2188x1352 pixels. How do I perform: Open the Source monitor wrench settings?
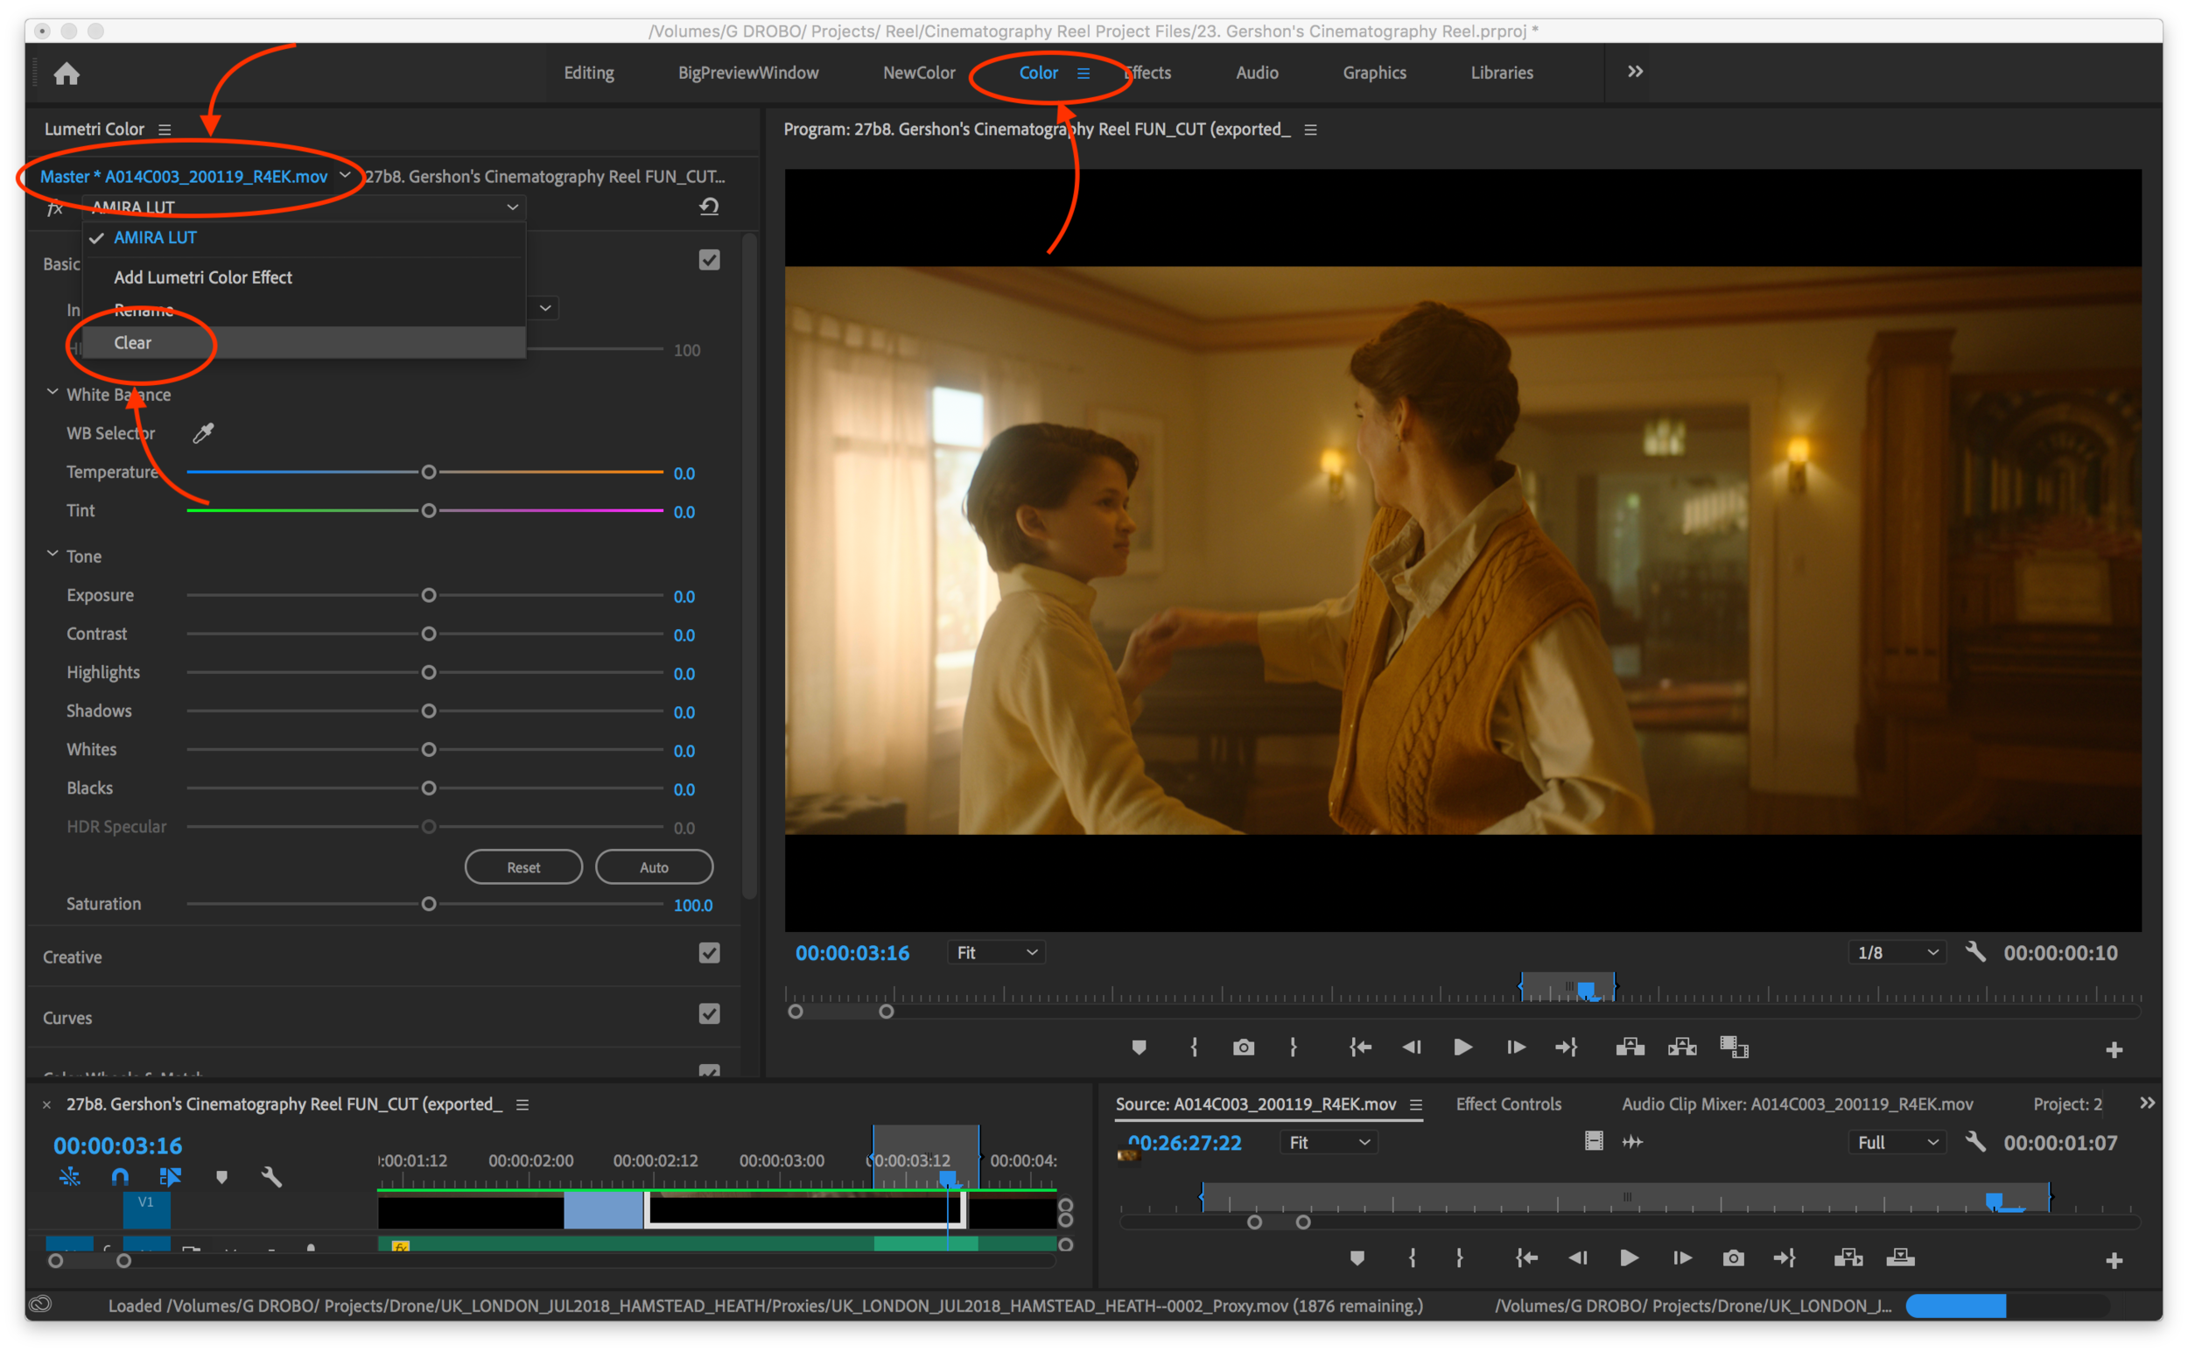pos(1974,1142)
